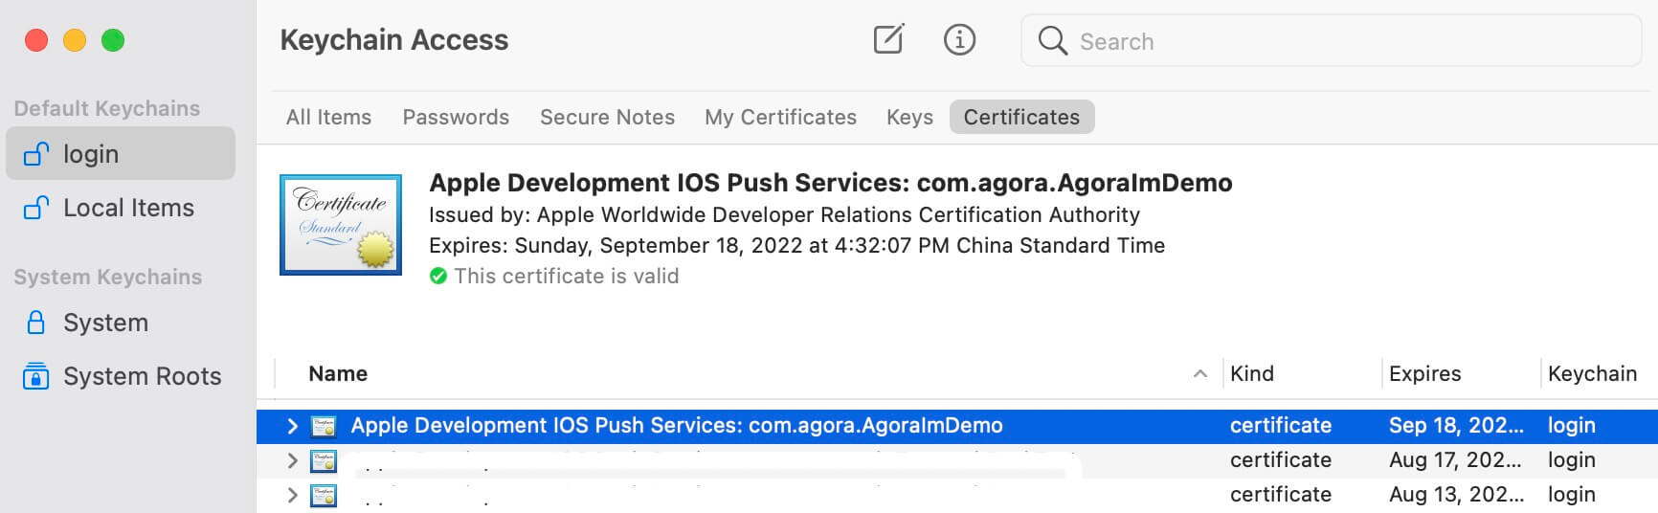This screenshot has height=513, width=1658.
Task: Switch to the All Items tab
Action: (x=328, y=117)
